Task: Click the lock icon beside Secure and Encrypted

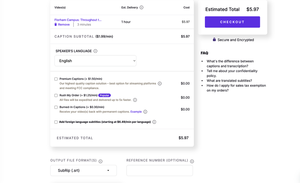Action: click(x=214, y=40)
